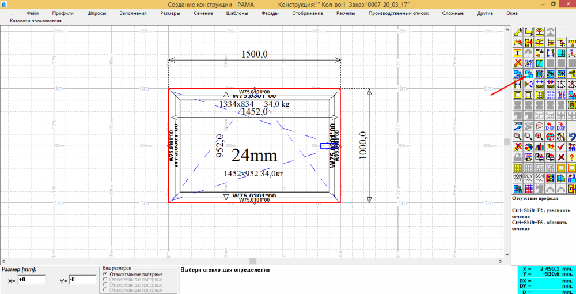Click the books library catalog icon
The width and height of the screenshot is (576, 294).
pyautogui.click(x=539, y=147)
